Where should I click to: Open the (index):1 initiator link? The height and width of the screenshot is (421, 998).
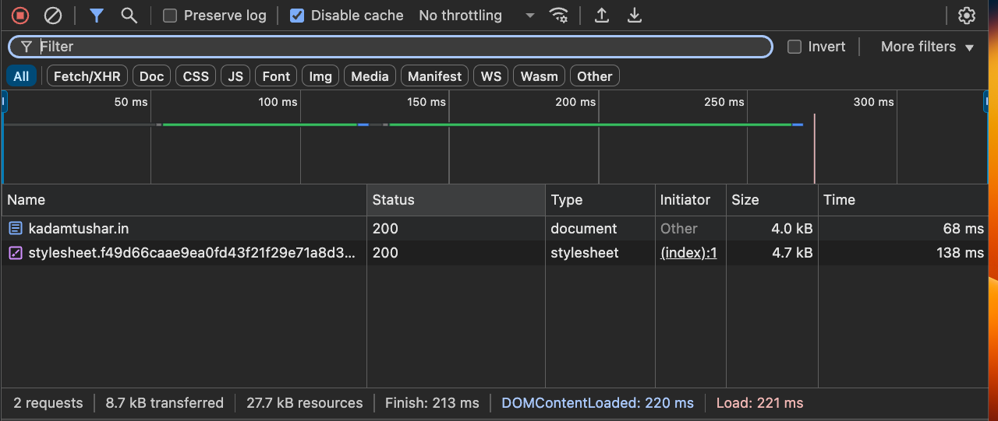pyautogui.click(x=688, y=253)
